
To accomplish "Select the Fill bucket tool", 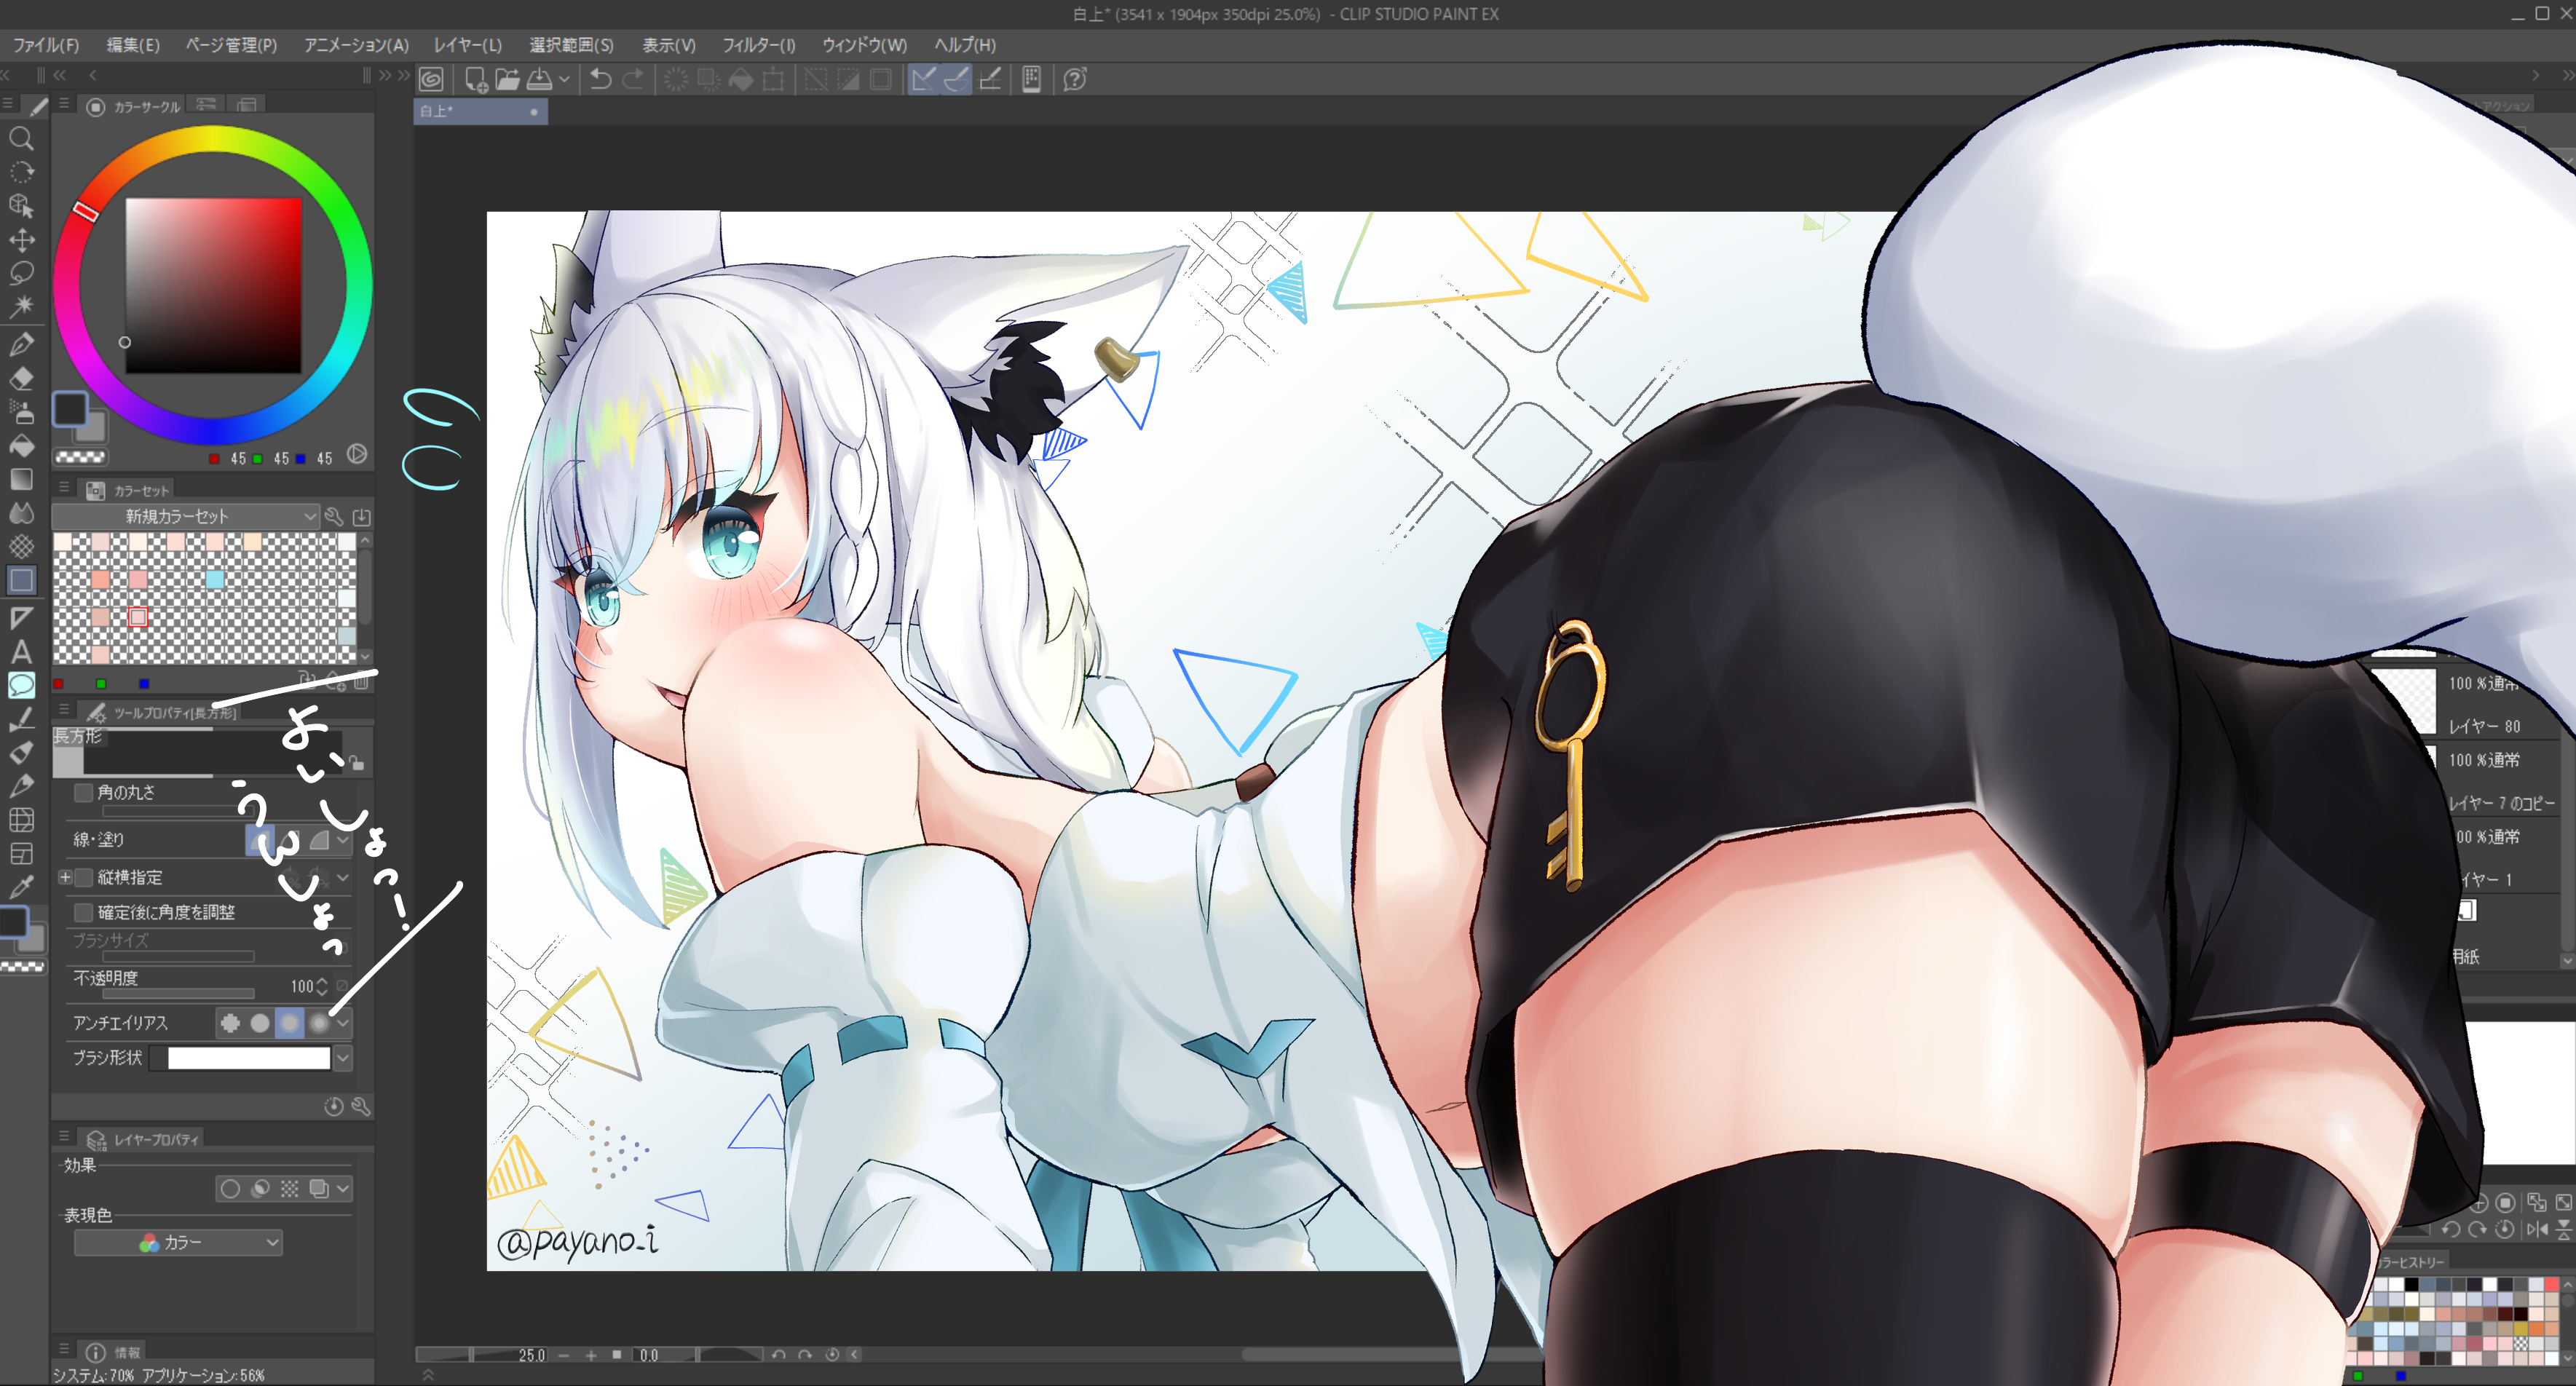I will [x=21, y=446].
